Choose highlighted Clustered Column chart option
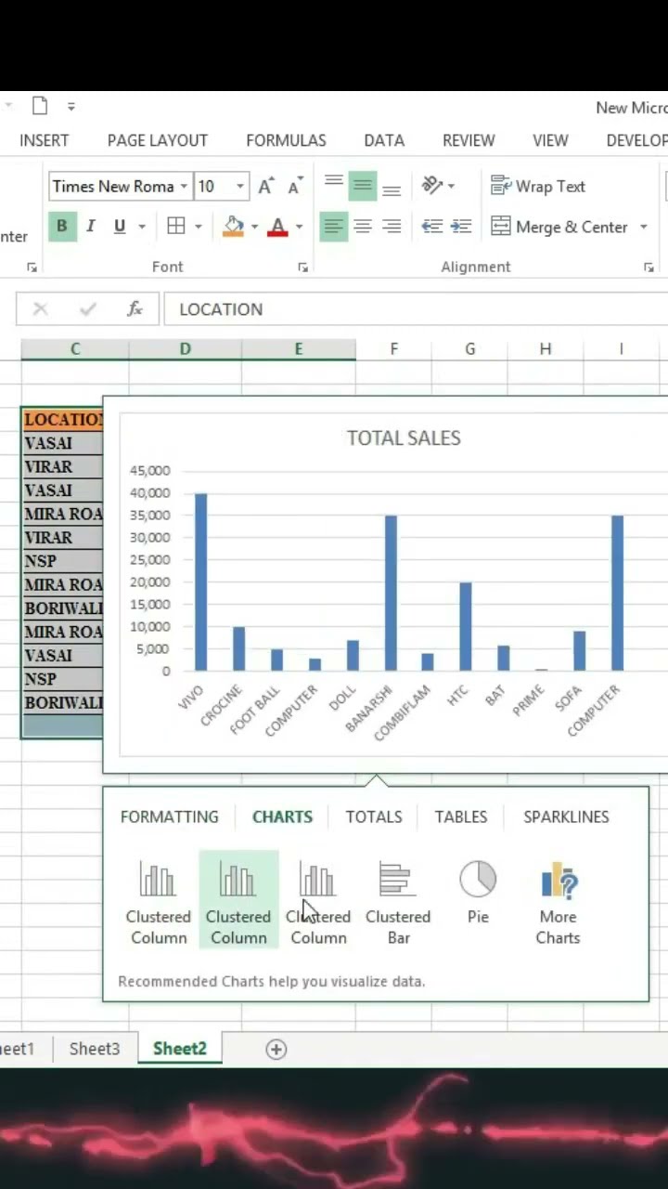 (x=238, y=899)
